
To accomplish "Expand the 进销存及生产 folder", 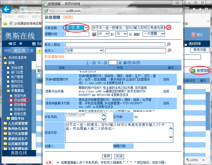I will (x=6, y=139).
